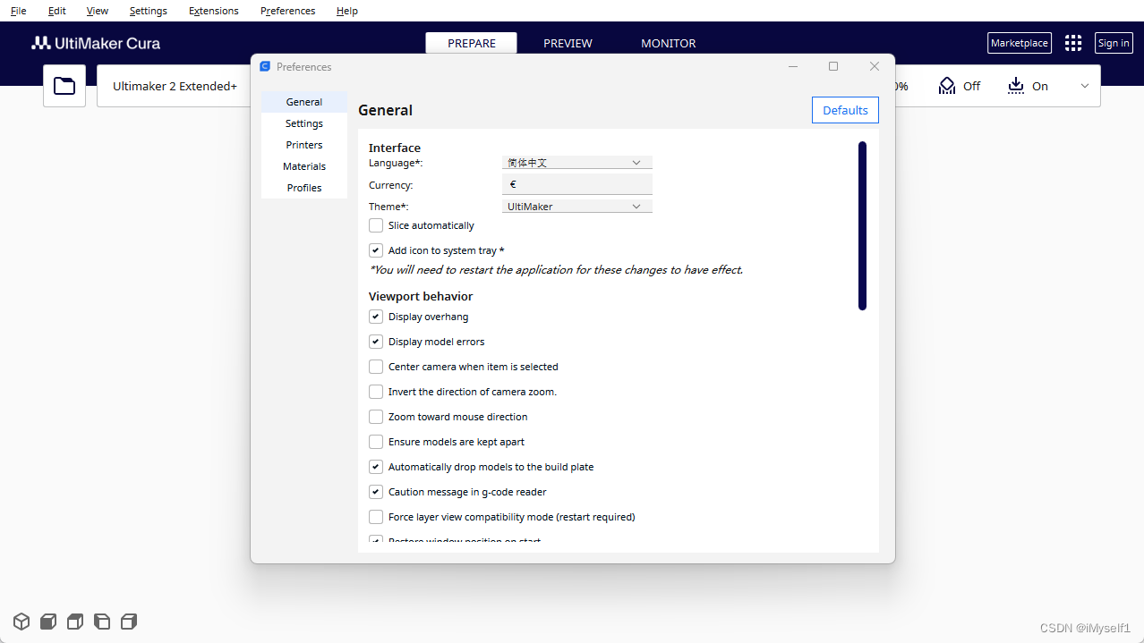Click the support Off icon
1144x643 pixels.
[x=947, y=86]
